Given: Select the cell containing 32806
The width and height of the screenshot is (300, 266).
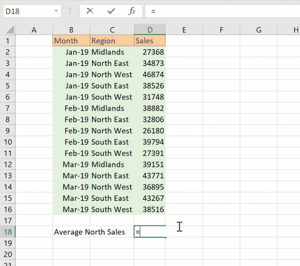Looking at the screenshot, I should [150, 119].
